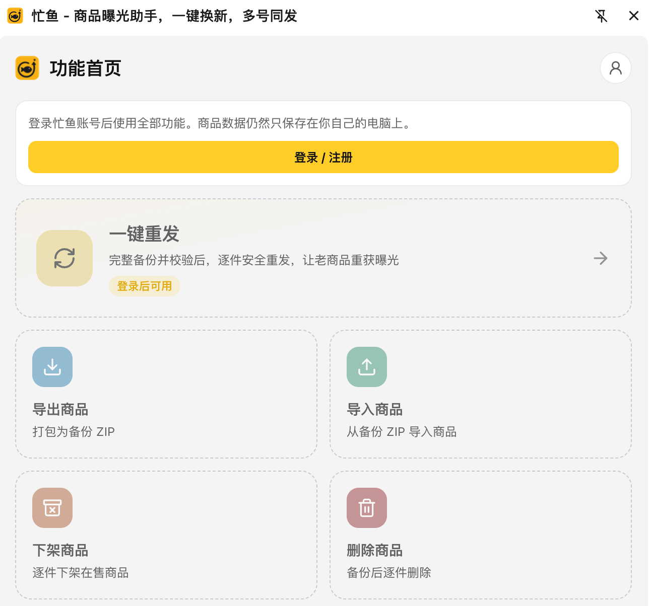Screen dimensions: 652x606
Task: Click the 一键重发 heading
Action: click(144, 234)
